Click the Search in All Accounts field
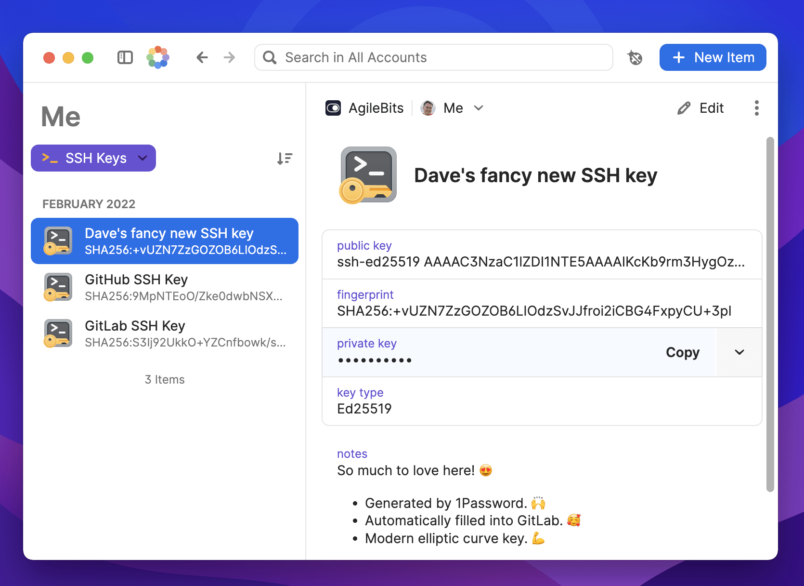 pyautogui.click(x=433, y=57)
